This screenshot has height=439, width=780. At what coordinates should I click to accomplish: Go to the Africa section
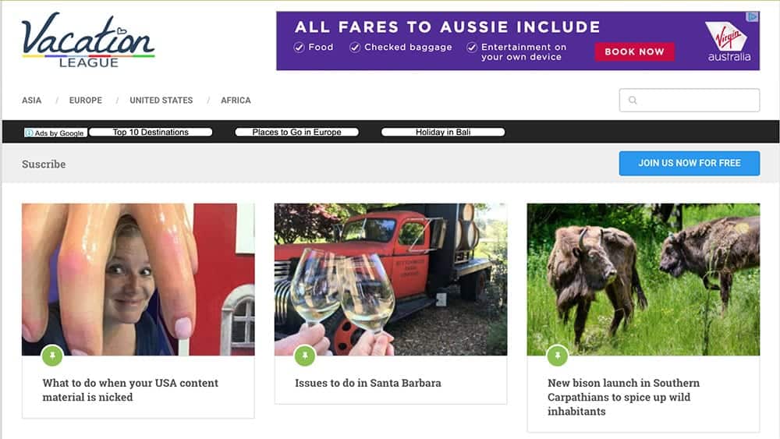[x=236, y=101]
